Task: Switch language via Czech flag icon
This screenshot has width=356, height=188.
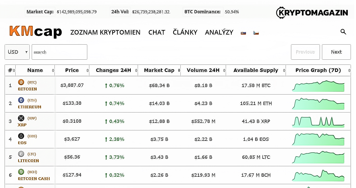Action: coord(256,33)
